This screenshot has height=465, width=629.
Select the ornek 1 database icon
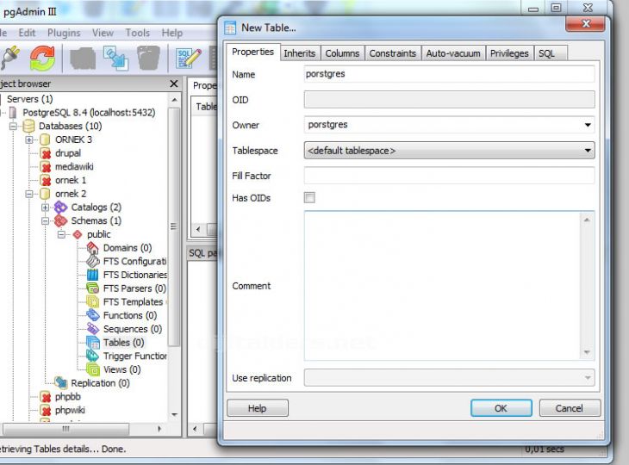tap(46, 180)
